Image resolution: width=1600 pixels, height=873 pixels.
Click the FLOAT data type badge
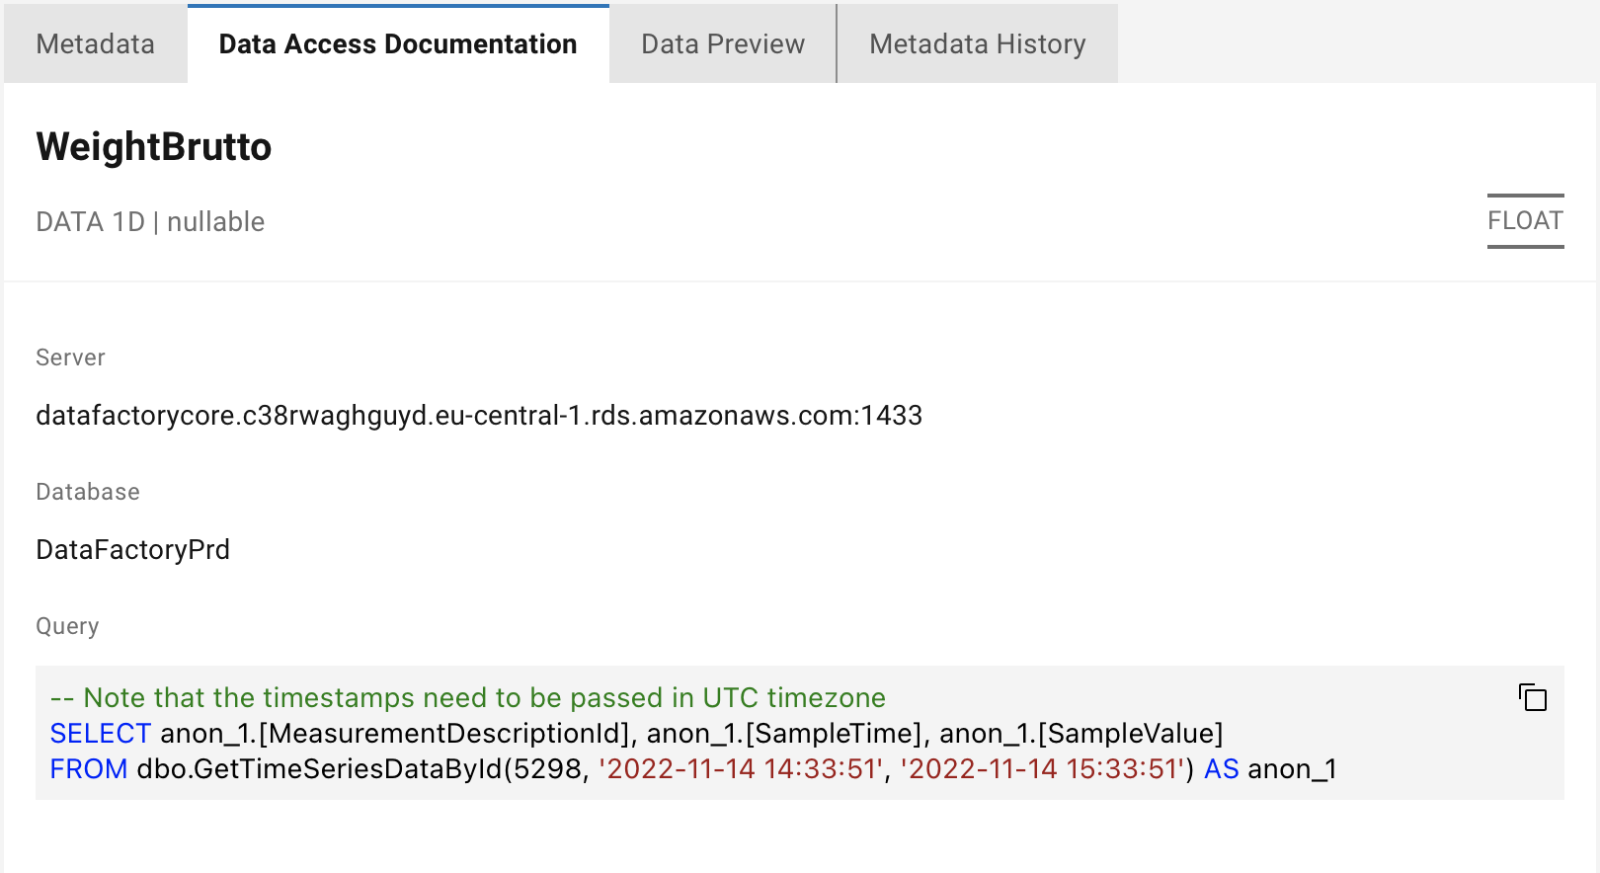click(x=1525, y=220)
